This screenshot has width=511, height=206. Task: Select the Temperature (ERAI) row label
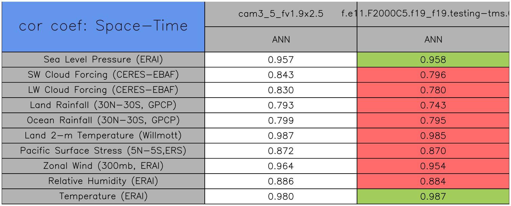click(103, 197)
